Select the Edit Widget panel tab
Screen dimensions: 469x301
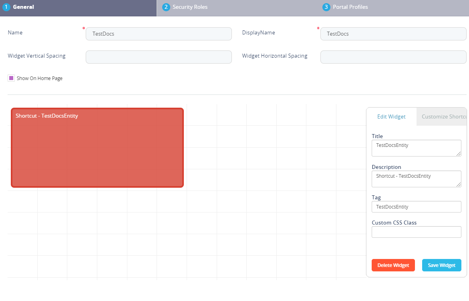pos(391,117)
